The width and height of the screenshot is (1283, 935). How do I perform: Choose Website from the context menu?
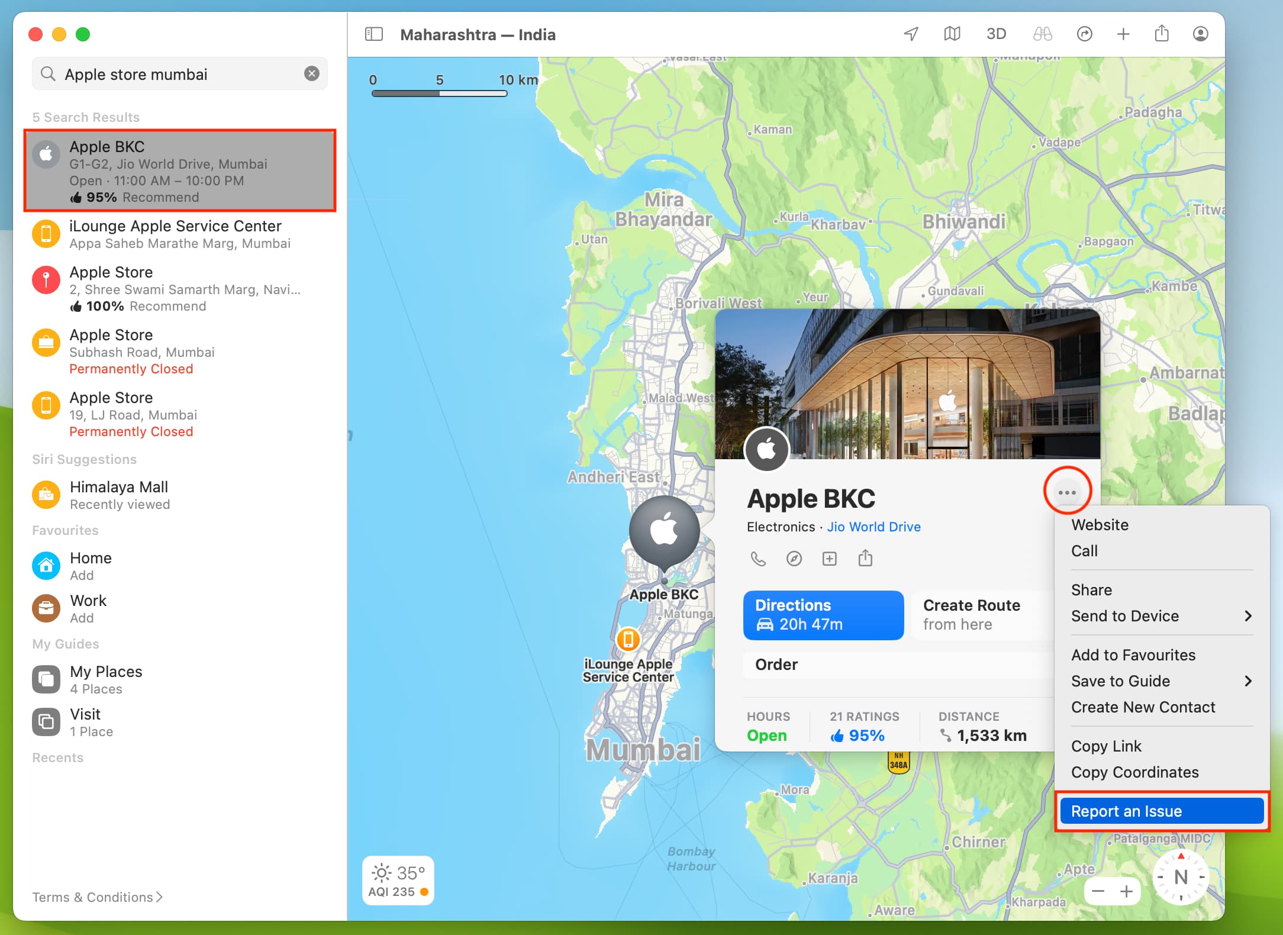(x=1162, y=525)
